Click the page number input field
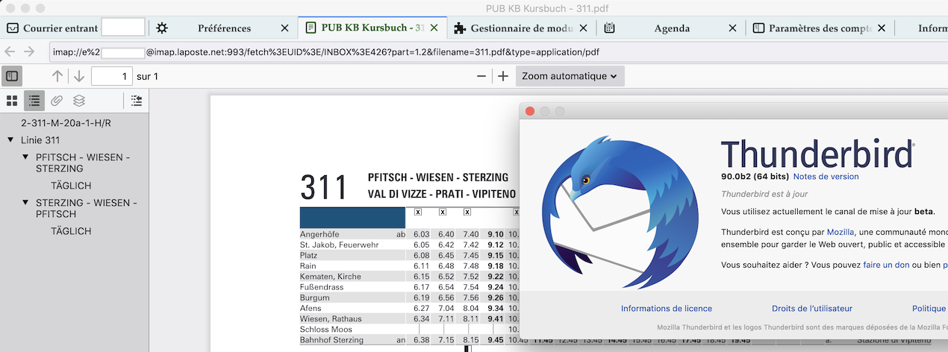The width and height of the screenshot is (948, 352). pos(112,76)
